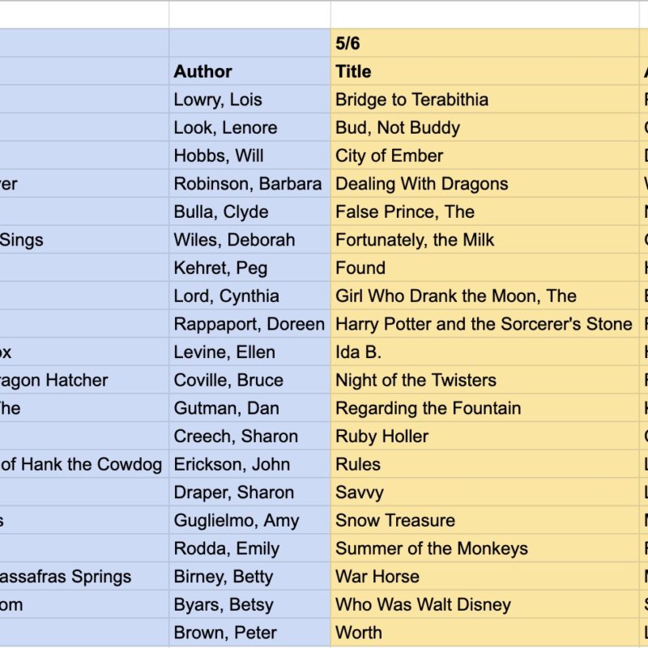Click the 5/6 heading cell
Screen dimensions: 648x648
click(484, 43)
